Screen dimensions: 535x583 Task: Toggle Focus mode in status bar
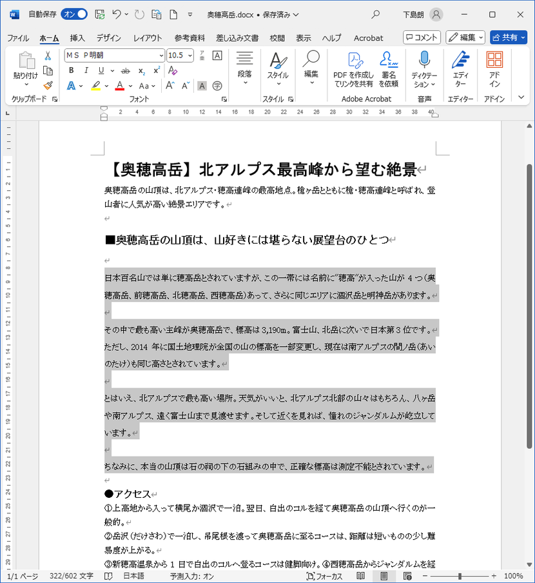coord(324,576)
